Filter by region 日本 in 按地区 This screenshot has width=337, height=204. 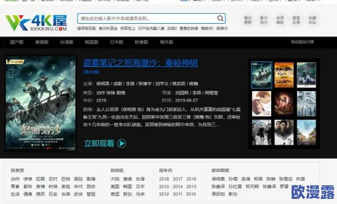pyautogui.click(x=140, y=186)
